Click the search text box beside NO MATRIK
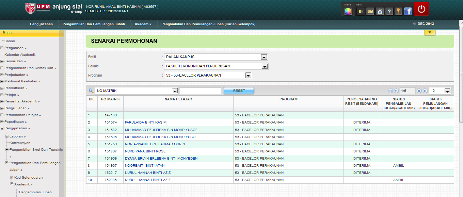This screenshot has width=463, height=197. [201, 91]
